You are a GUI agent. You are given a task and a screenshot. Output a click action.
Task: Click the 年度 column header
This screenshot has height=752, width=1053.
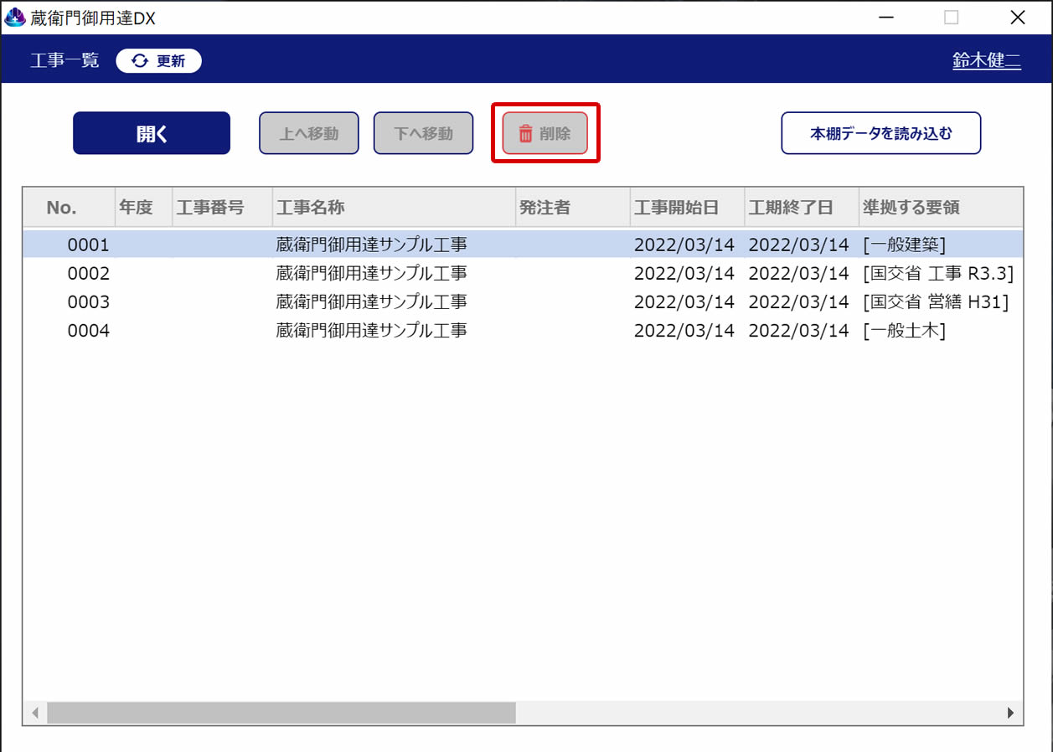pyautogui.click(x=136, y=208)
